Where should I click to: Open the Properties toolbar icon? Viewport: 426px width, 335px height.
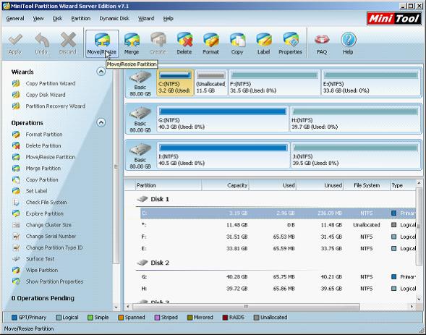[x=290, y=44]
